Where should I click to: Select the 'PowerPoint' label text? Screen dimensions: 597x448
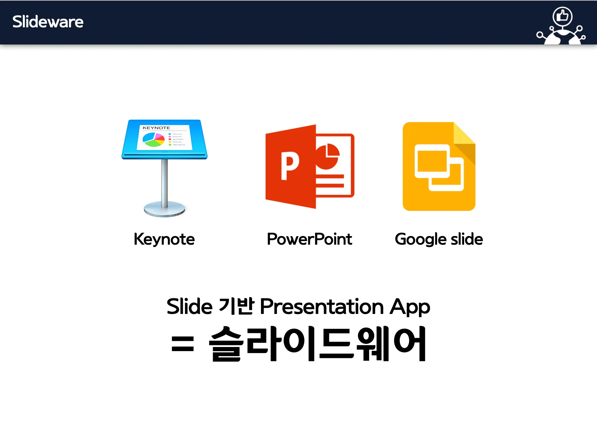(x=309, y=239)
